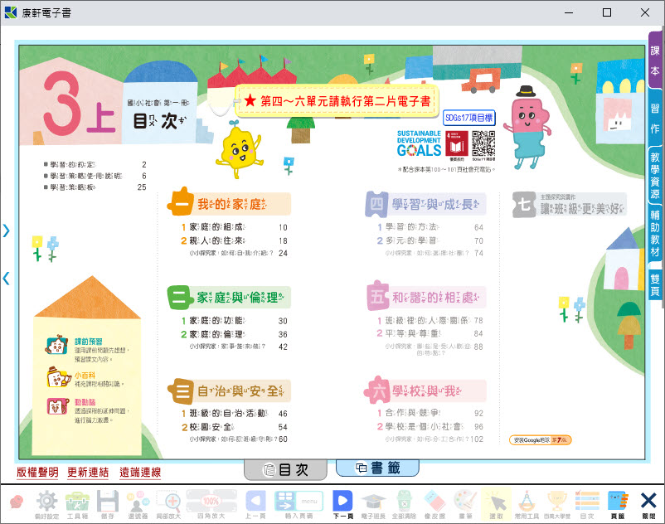
Task: Switch to the 習作 side tab
Action: click(655, 117)
